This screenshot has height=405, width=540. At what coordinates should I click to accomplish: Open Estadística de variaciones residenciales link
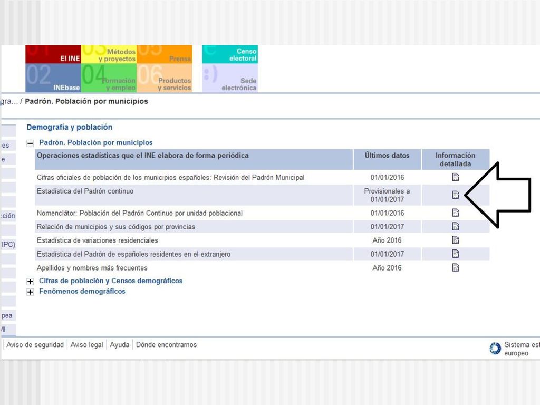(97, 240)
